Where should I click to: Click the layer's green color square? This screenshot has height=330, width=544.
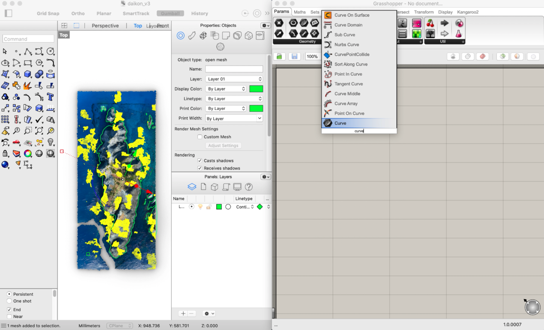point(219,207)
